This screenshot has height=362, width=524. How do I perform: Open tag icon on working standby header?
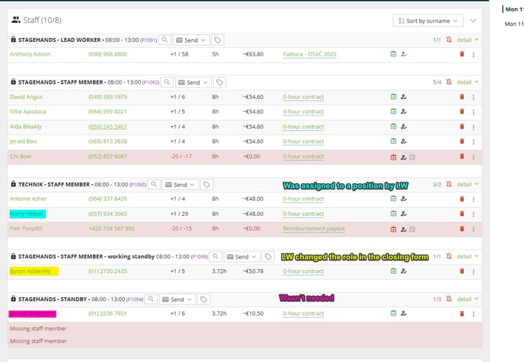[x=268, y=256]
